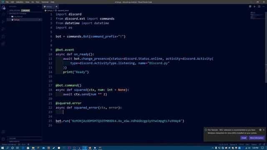Expand the Open Editors section
Image resolution: width=267 pixels, height=150 pixels.
coord(14,10)
